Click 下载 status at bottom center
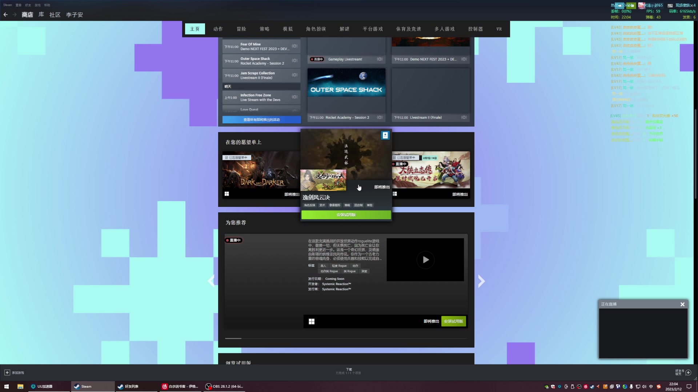This screenshot has height=392, width=698. (x=349, y=371)
